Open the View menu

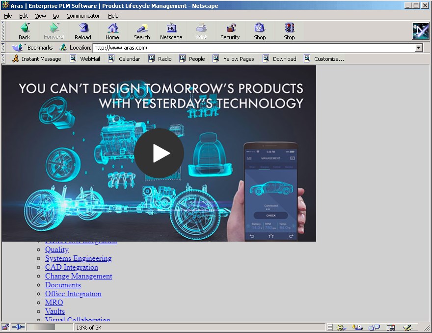coord(40,16)
